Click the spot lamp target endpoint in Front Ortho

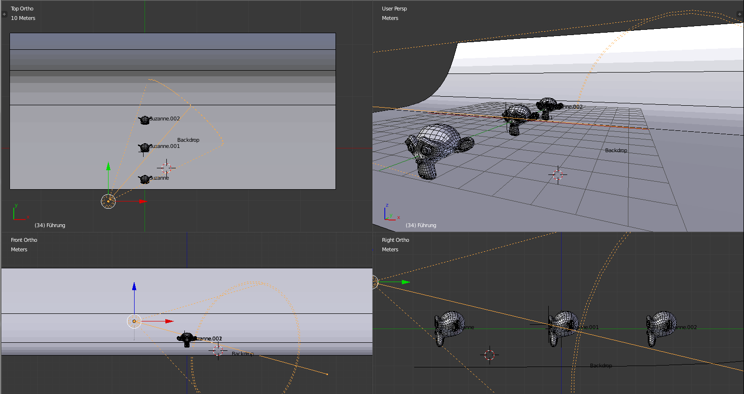point(327,375)
